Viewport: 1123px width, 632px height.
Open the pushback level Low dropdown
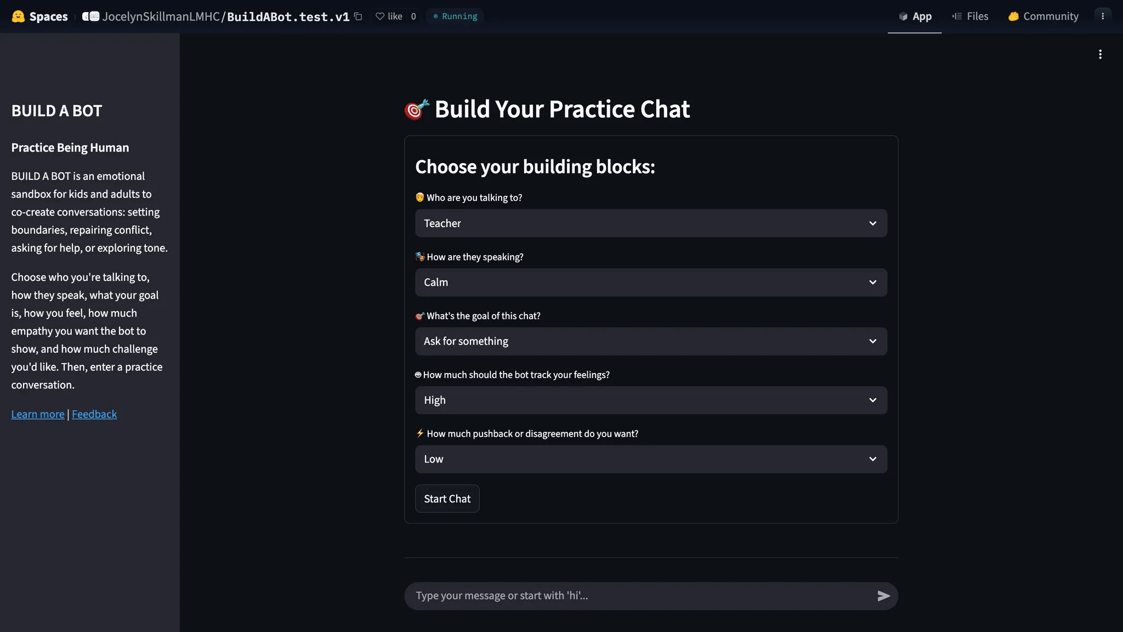(651, 459)
